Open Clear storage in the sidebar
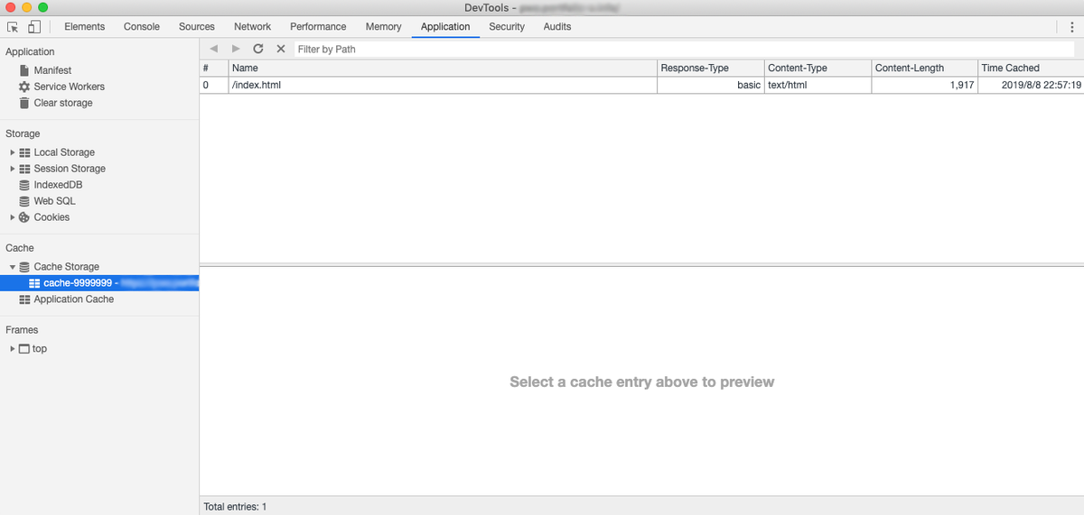Viewport: 1084px width, 515px height. tap(63, 103)
